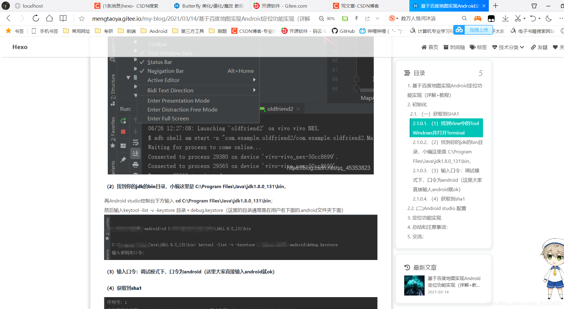
Task: Open the GitHub bookmark
Action: coord(343,31)
